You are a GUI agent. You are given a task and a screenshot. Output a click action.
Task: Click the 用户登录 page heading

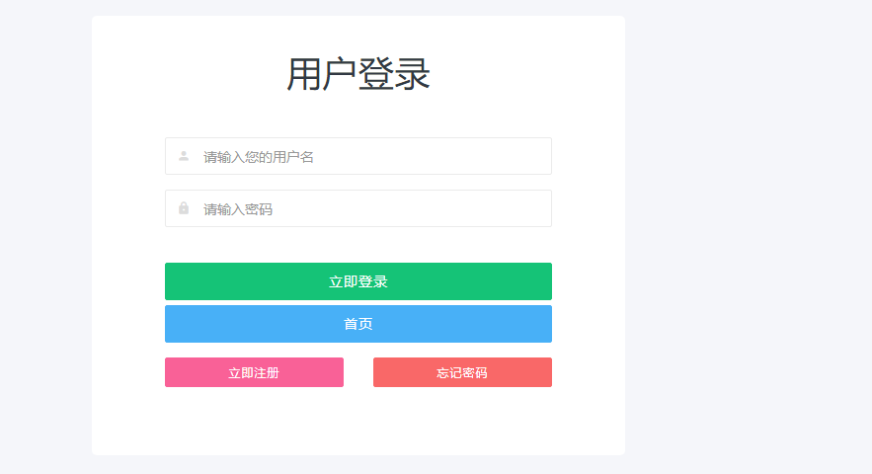358,74
